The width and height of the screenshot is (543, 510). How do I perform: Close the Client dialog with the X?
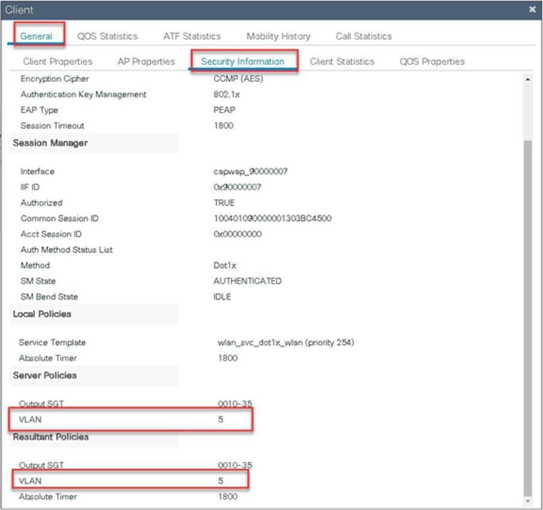[x=532, y=9]
